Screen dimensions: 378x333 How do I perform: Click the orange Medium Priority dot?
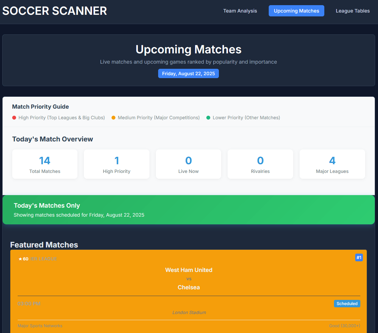113,118
